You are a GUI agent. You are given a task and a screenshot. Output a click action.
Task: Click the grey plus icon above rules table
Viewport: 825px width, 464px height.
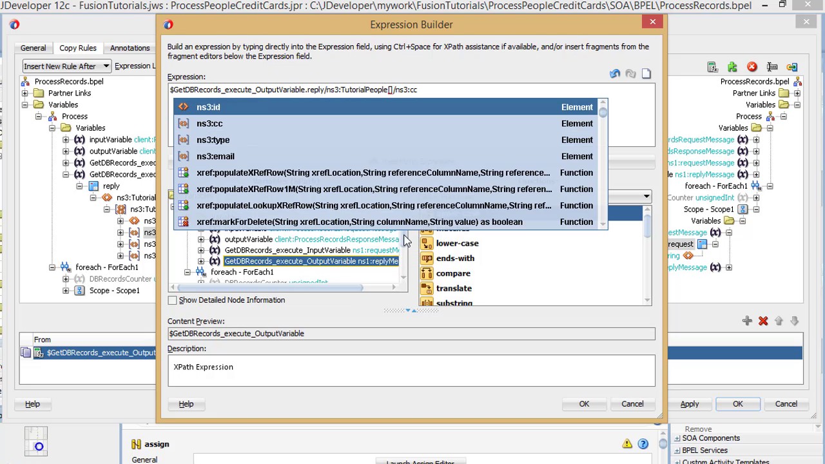click(747, 321)
